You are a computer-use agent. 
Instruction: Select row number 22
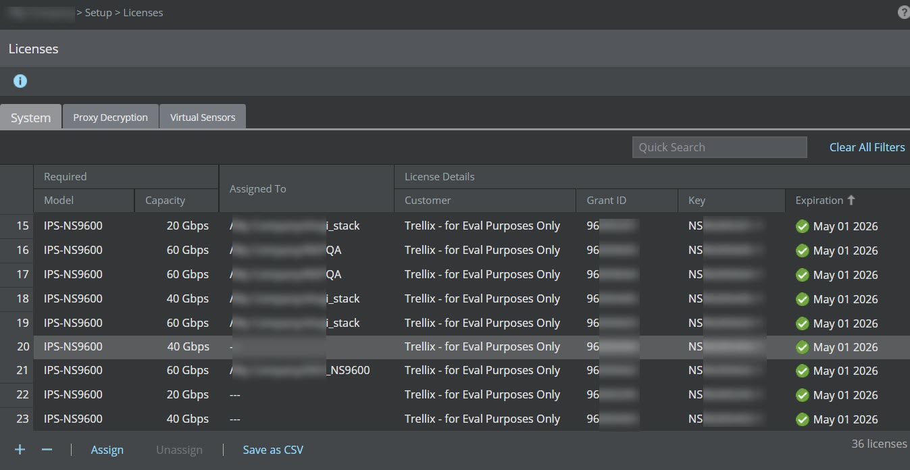pyautogui.click(x=22, y=394)
